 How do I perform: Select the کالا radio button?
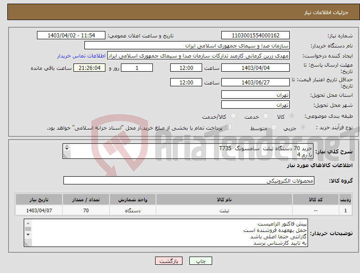(292, 116)
